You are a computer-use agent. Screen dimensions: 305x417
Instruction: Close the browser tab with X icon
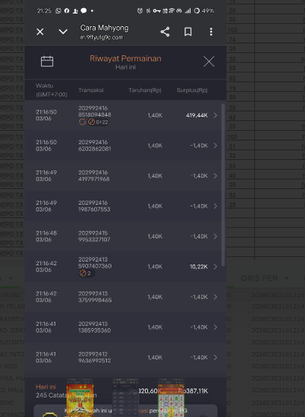click(40, 32)
